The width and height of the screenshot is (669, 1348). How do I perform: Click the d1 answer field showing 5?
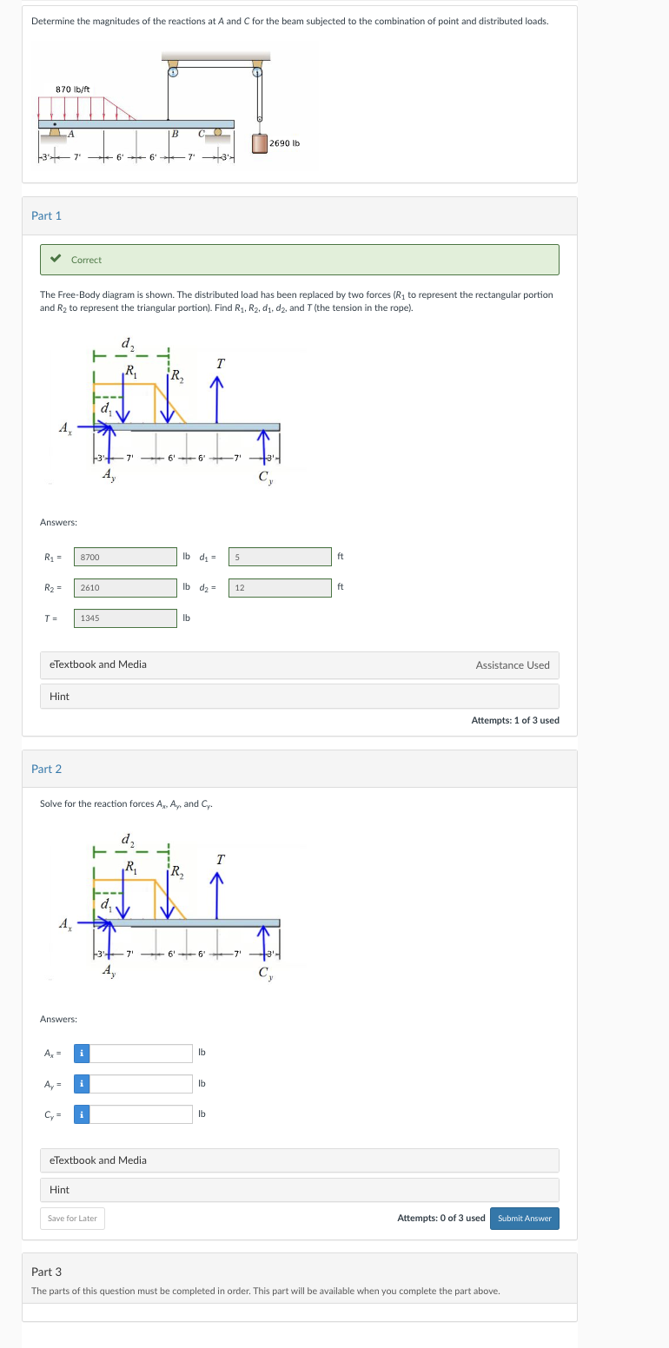point(280,556)
